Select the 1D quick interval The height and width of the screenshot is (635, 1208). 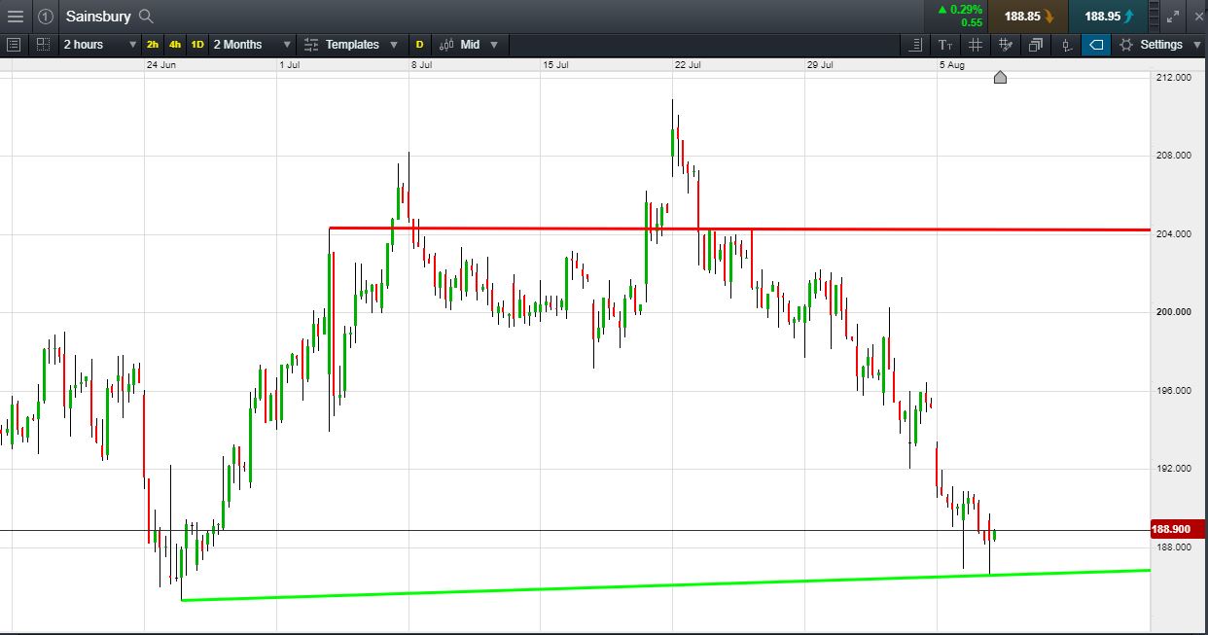[x=197, y=45]
